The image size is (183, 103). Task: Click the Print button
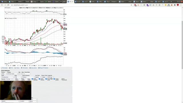(x=11, y=68)
